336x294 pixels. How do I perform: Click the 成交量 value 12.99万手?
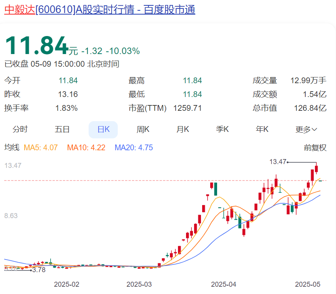[x=308, y=80]
